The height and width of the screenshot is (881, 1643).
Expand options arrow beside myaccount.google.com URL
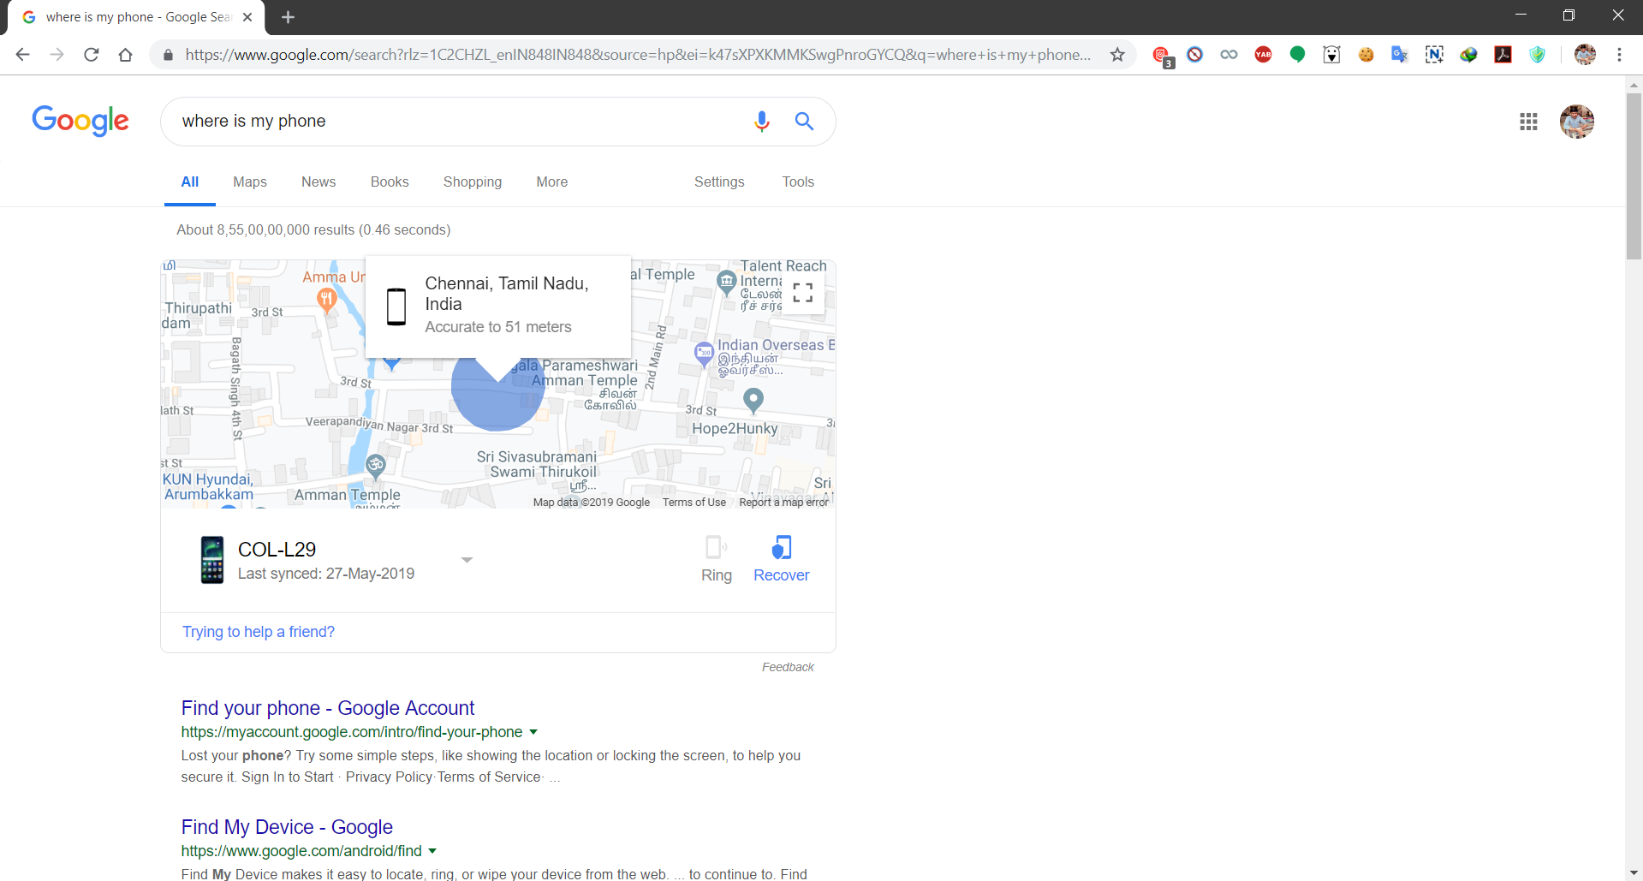coord(533,732)
